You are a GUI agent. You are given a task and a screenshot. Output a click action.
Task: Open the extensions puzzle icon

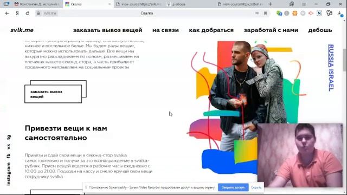(329, 13)
